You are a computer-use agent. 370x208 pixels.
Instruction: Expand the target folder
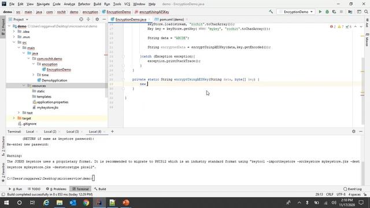point(14,118)
